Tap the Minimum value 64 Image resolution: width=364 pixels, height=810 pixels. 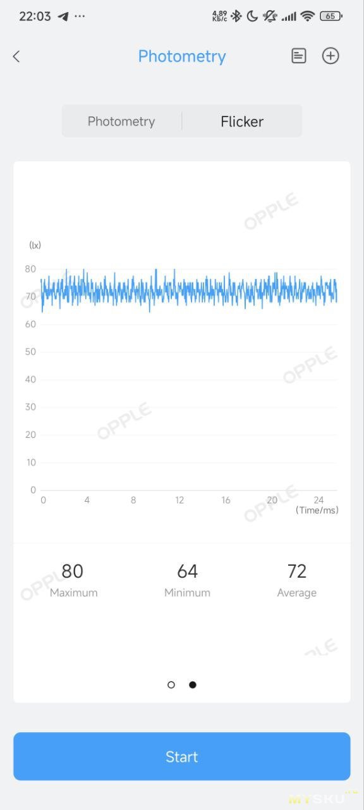[x=187, y=571]
